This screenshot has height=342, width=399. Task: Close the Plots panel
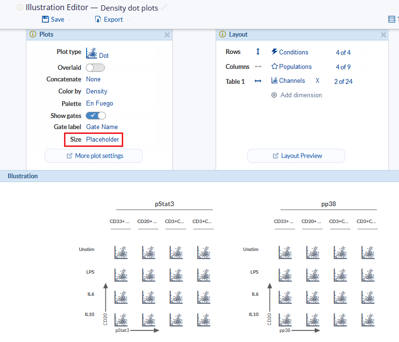(x=167, y=35)
